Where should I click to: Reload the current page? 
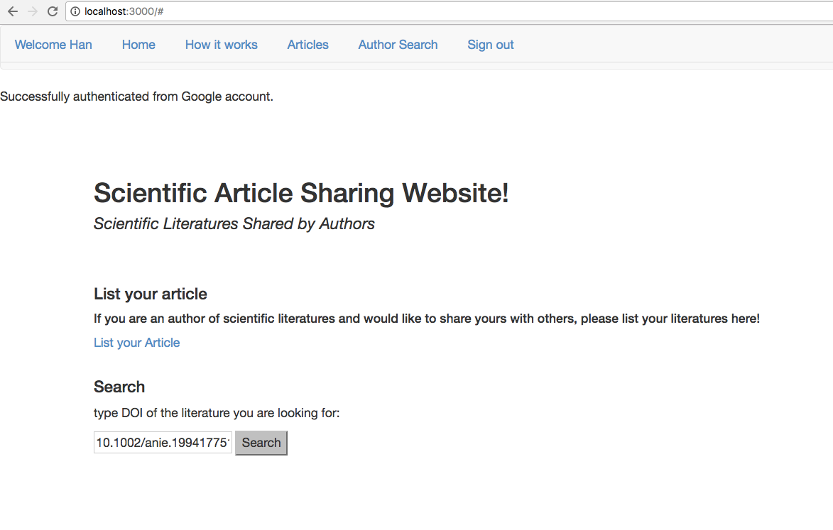point(52,11)
